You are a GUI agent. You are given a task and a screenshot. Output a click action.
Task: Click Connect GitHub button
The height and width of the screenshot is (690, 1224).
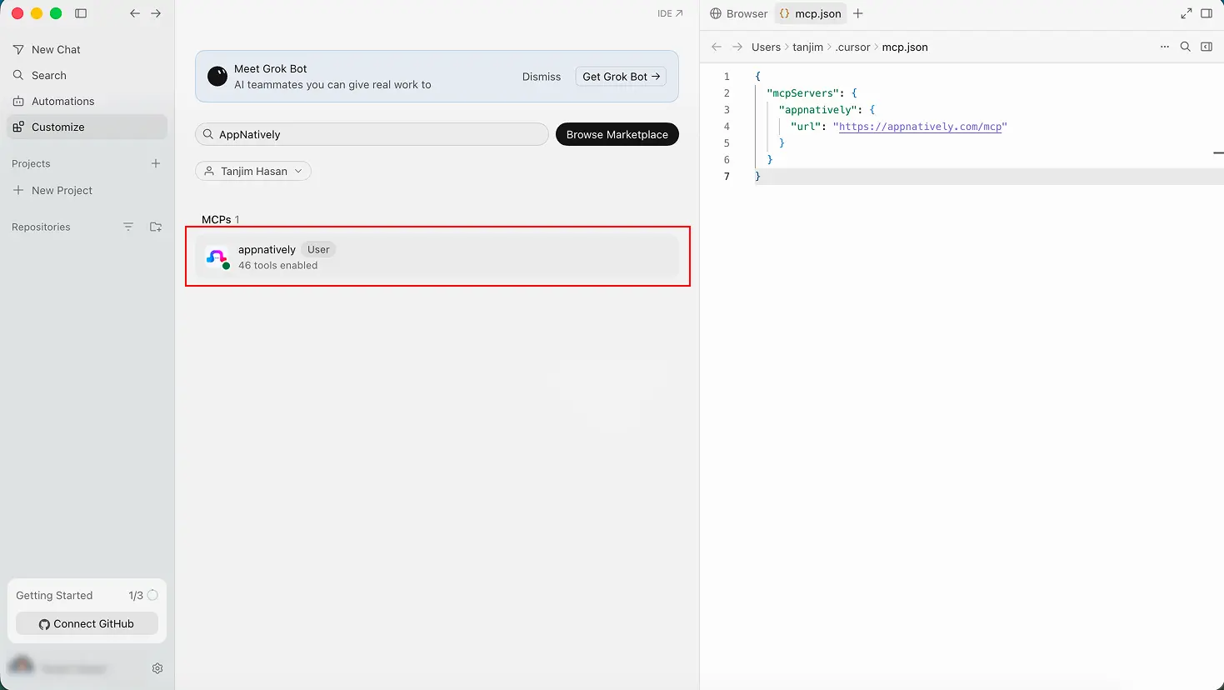pos(87,623)
